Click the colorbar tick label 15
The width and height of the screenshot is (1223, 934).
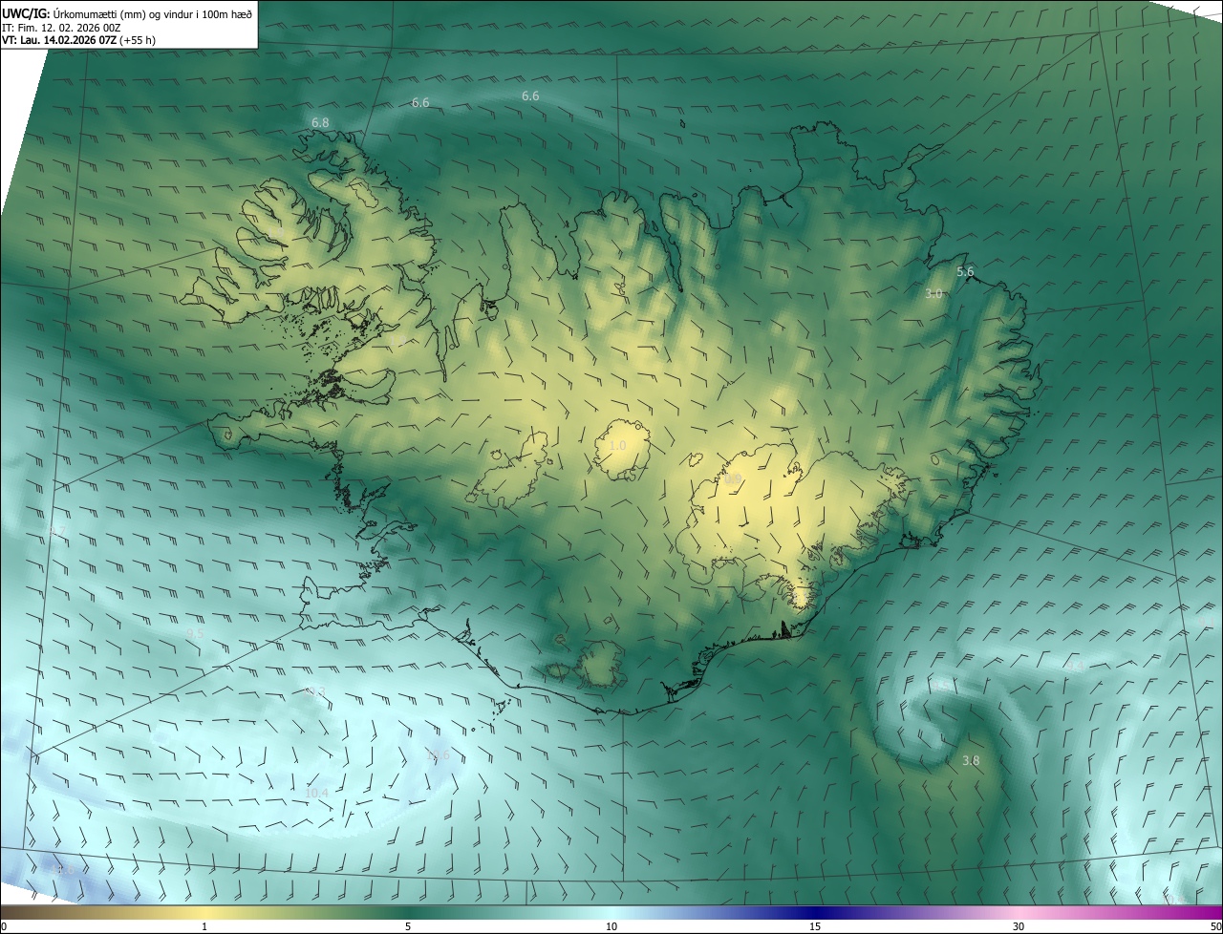click(815, 926)
